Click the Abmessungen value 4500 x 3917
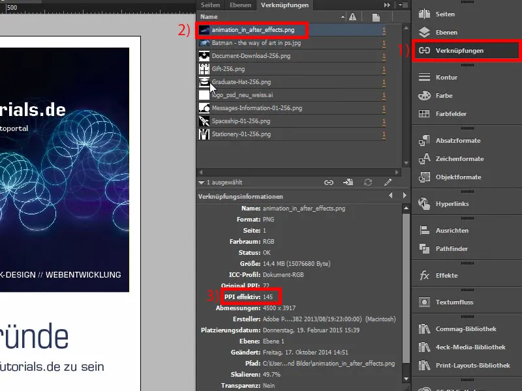The image size is (522, 391). pyautogui.click(x=279, y=308)
